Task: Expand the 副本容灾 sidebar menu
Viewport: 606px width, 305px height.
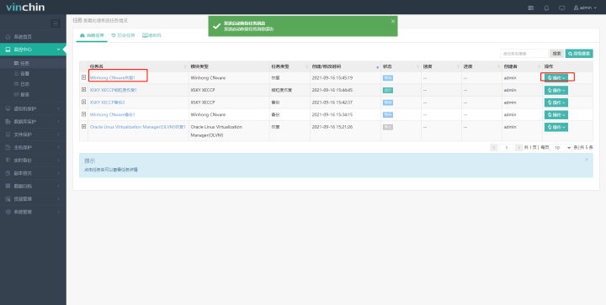Action: pos(33,173)
